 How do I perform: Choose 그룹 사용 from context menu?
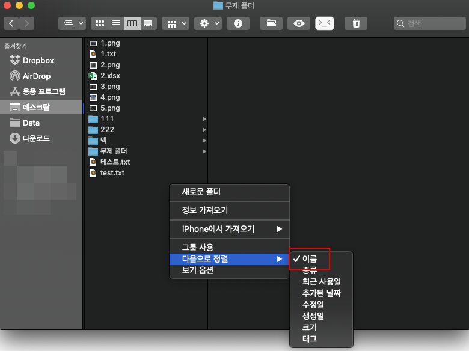point(230,248)
